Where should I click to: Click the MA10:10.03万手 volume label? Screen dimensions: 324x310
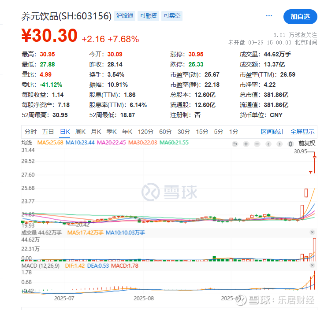pos(125,233)
